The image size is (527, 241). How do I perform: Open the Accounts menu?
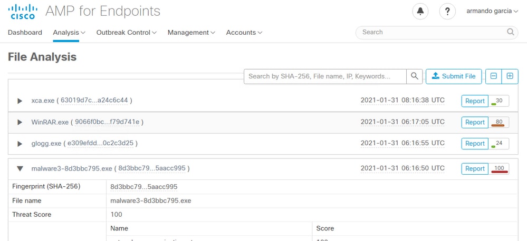244,33
